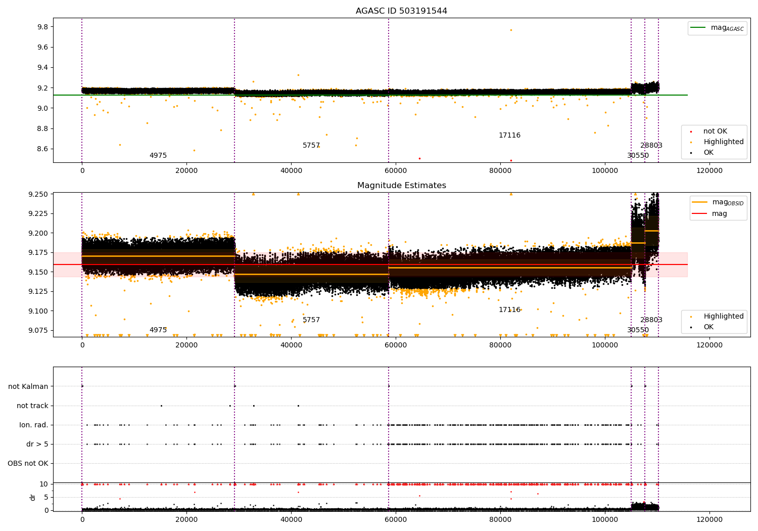Viewport: 758px width, 531px height.
Task: Select the mag OBSID legend entry
Action: pos(718,202)
